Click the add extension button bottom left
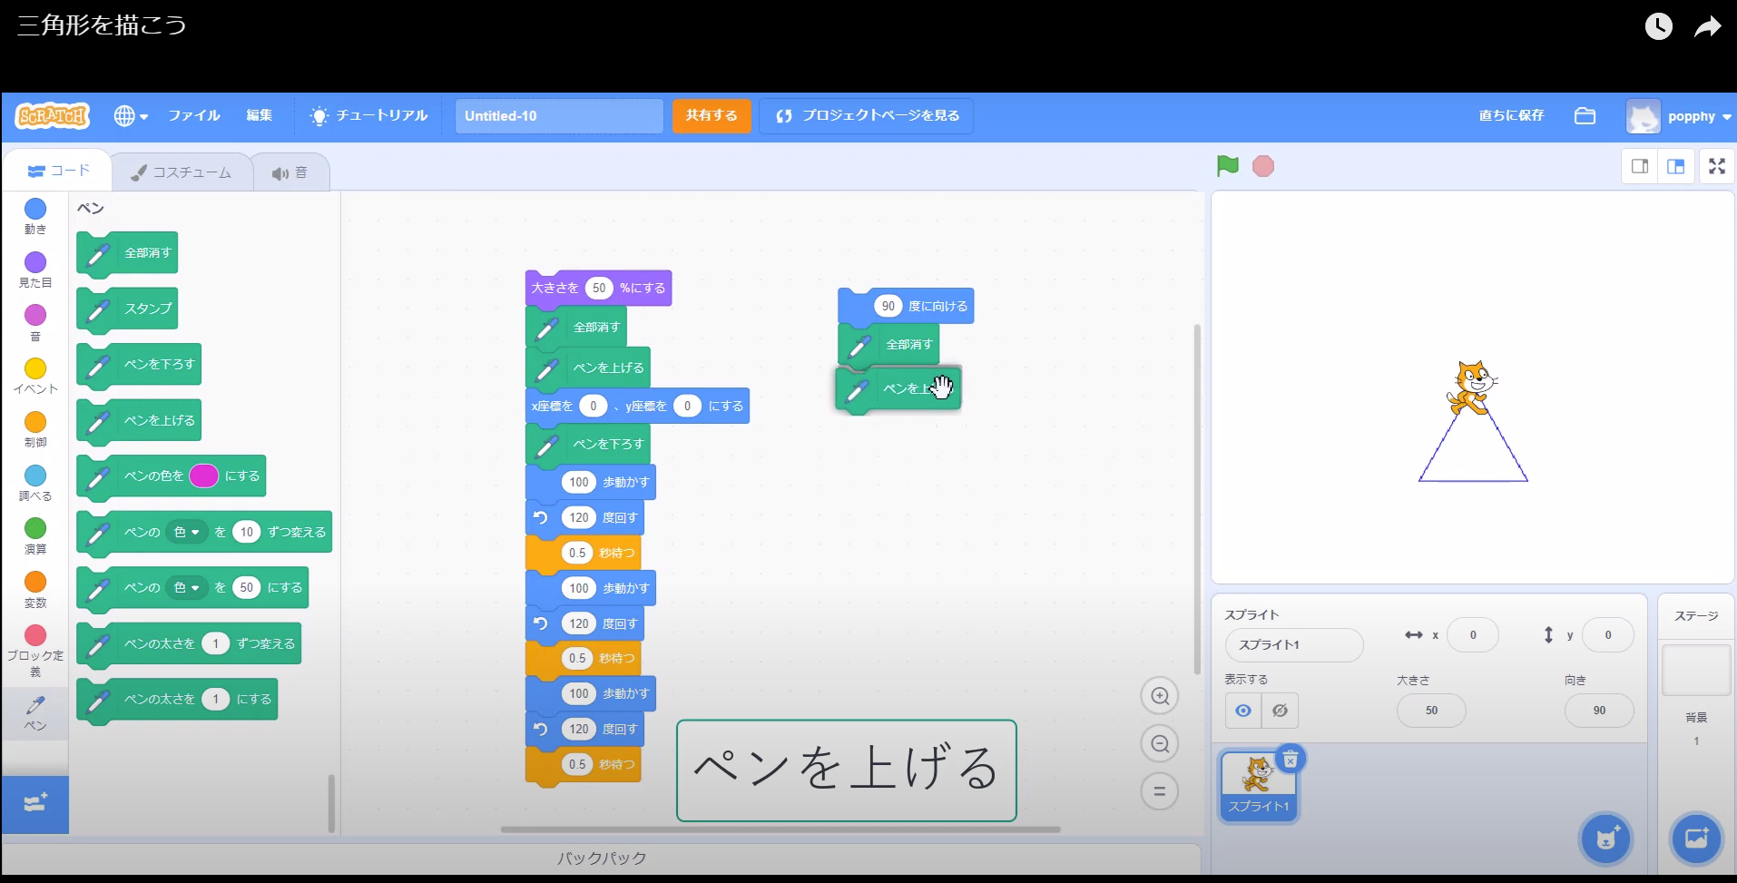Viewport: 1737px width, 883px height. (x=34, y=804)
